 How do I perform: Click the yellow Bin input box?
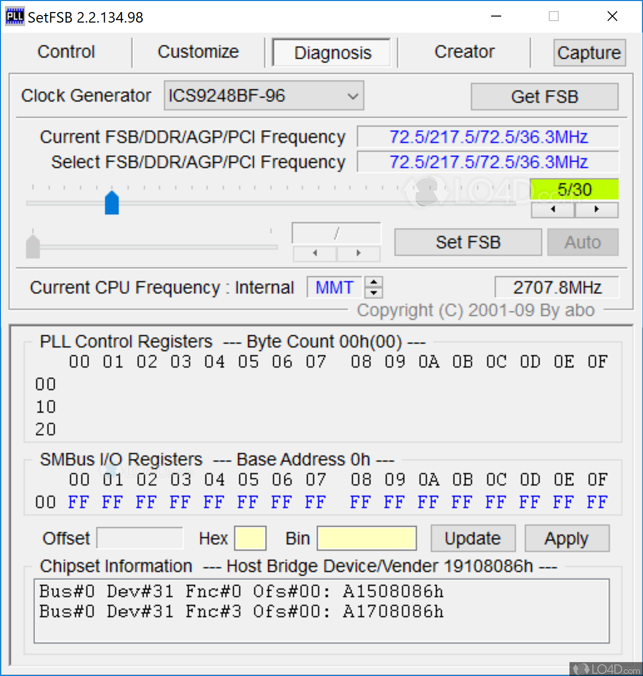click(367, 538)
